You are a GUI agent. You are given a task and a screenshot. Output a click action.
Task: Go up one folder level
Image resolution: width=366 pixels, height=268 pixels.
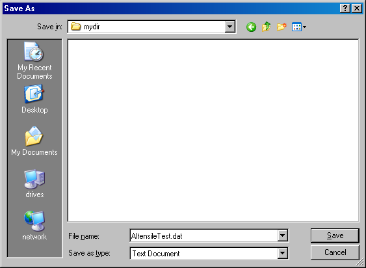pos(267,27)
